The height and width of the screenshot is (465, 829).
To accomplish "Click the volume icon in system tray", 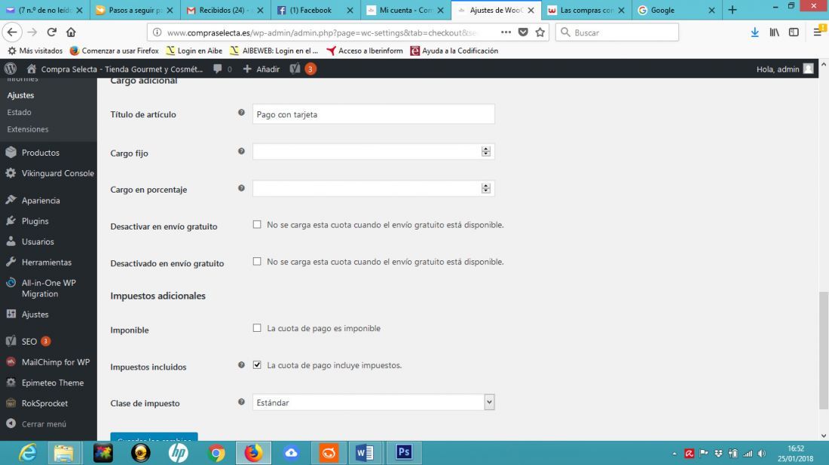I will tap(762, 454).
